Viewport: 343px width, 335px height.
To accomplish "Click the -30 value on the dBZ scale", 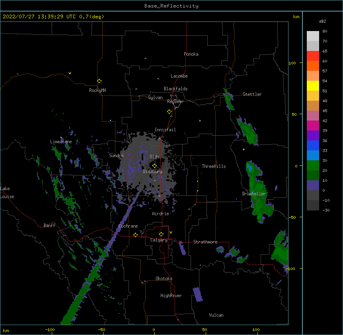I will click(x=326, y=210).
